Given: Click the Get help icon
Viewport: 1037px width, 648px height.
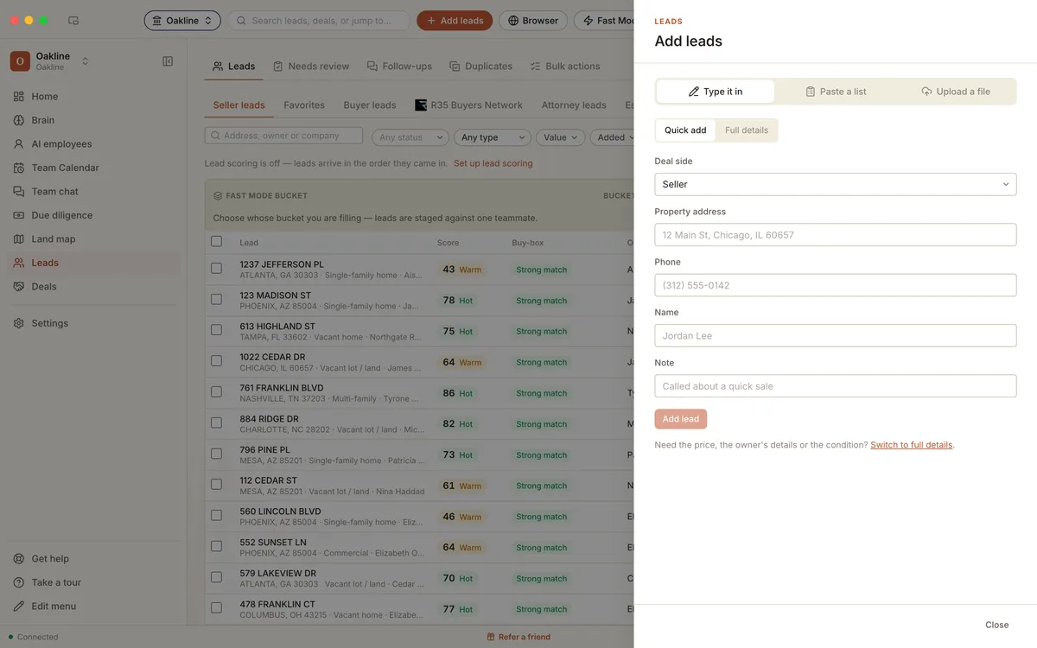Looking at the screenshot, I should tap(19, 559).
